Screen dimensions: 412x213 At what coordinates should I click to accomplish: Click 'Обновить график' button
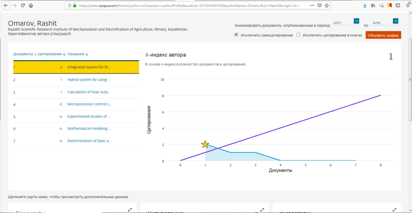point(383,35)
